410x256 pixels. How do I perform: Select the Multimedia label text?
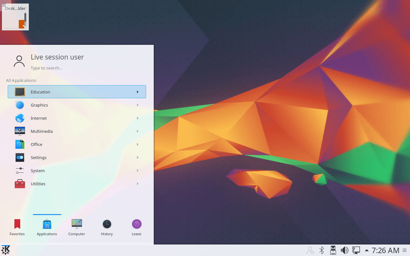(x=42, y=131)
